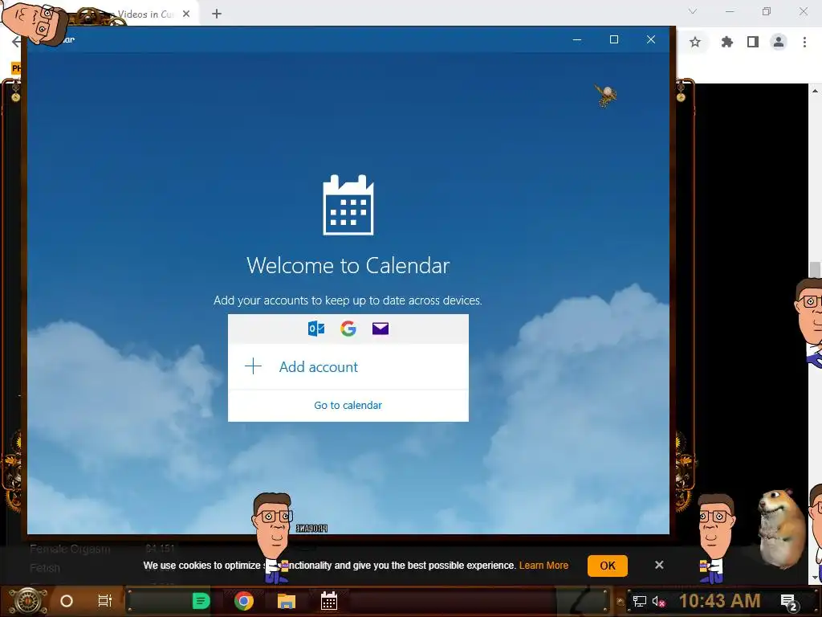Open Task View on taskbar
822x617 pixels.
[105, 601]
